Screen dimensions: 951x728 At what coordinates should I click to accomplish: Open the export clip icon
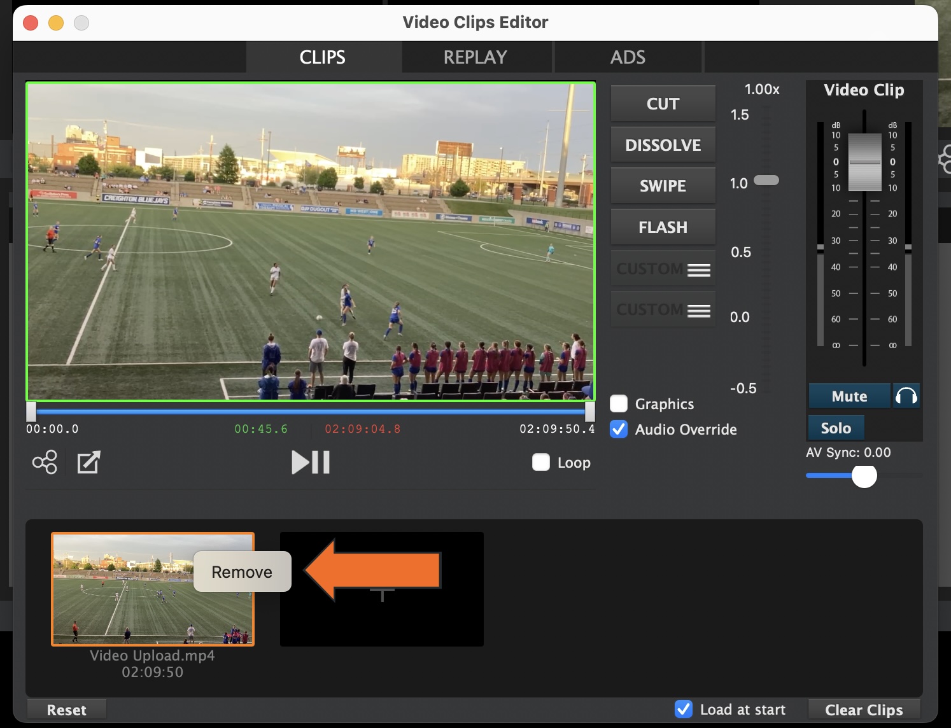pyautogui.click(x=88, y=462)
